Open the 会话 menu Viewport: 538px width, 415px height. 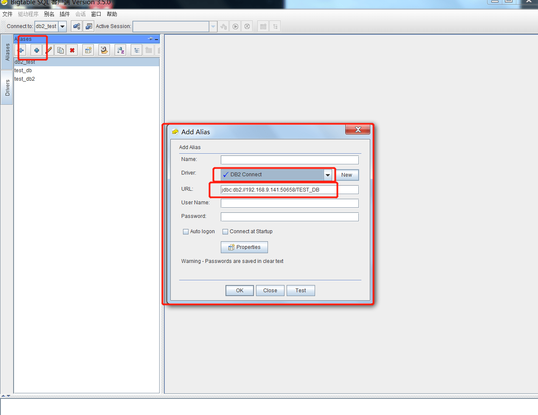point(80,14)
